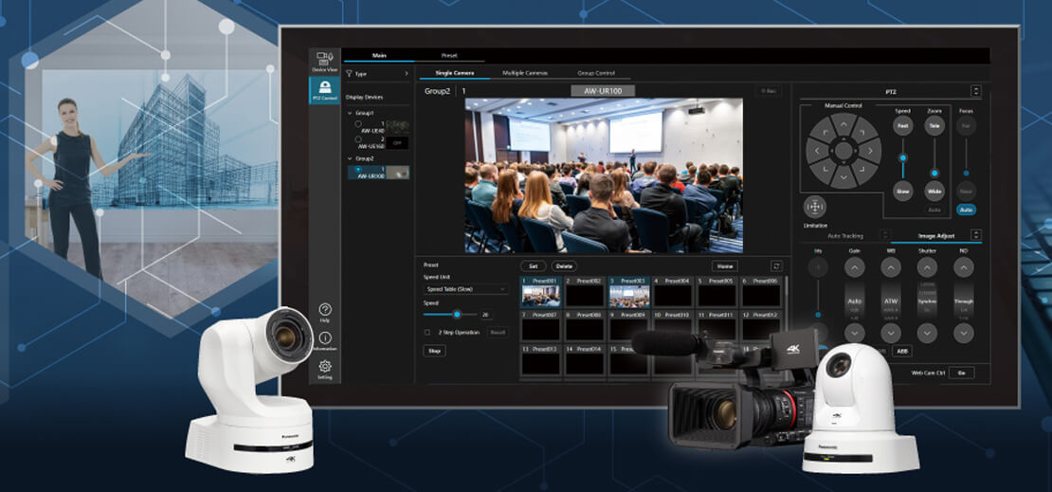Select the PTZ Control sidebar icon
The image size is (1052, 492).
[x=325, y=90]
